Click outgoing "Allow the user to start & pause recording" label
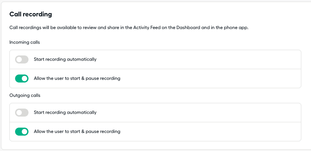This screenshot has width=311, height=151. pyautogui.click(x=77, y=132)
